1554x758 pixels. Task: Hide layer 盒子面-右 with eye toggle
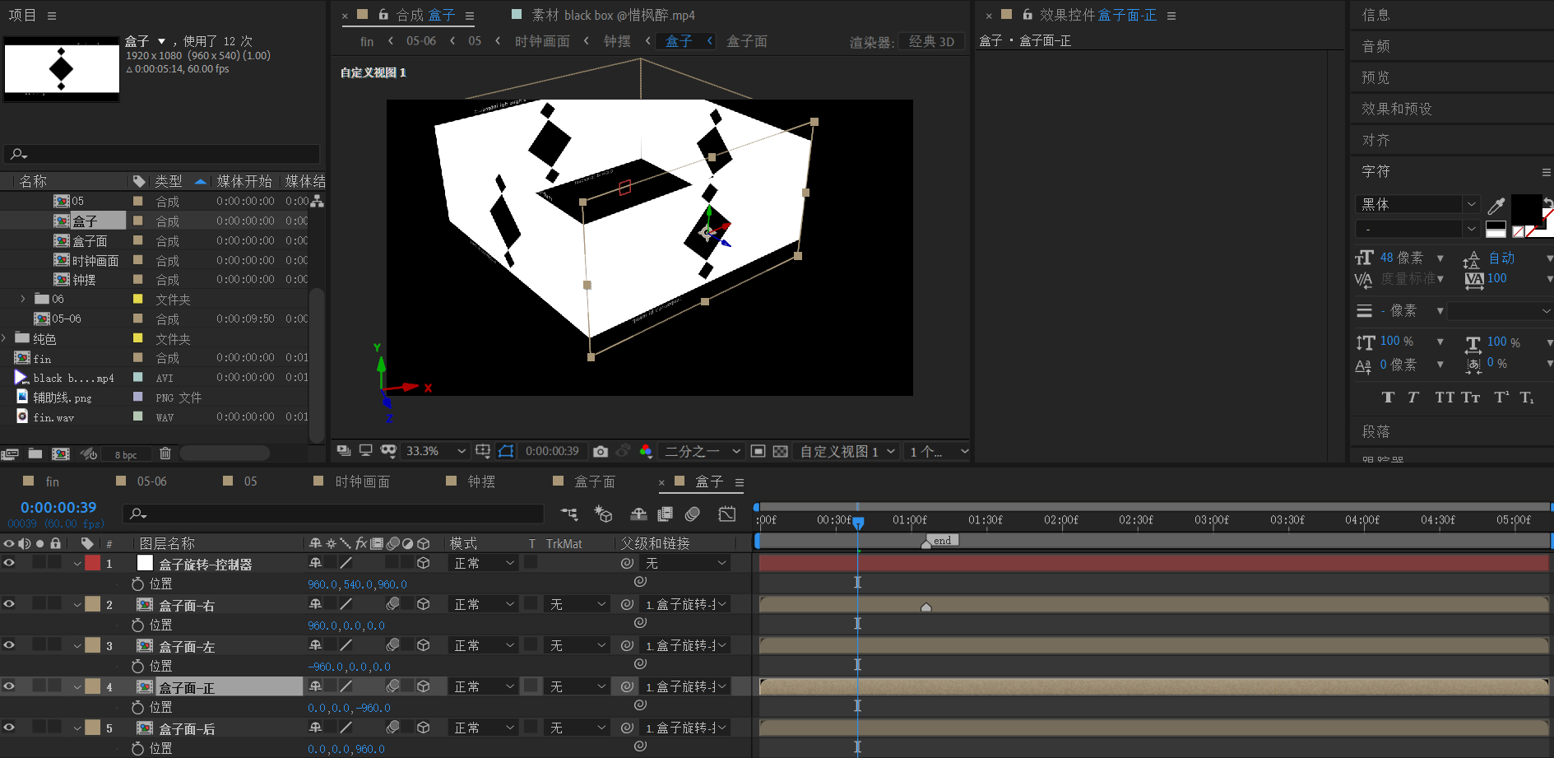(9, 604)
